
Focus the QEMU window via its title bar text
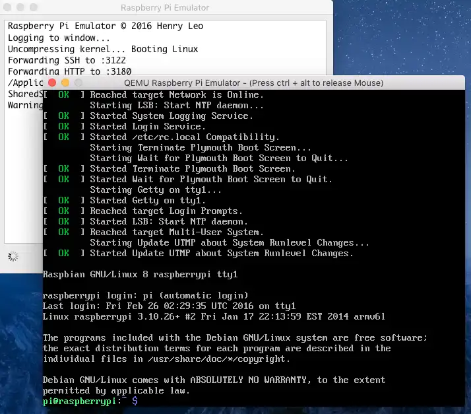click(253, 83)
